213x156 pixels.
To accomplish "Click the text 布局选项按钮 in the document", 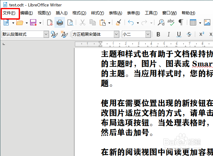I will click(125, 123).
